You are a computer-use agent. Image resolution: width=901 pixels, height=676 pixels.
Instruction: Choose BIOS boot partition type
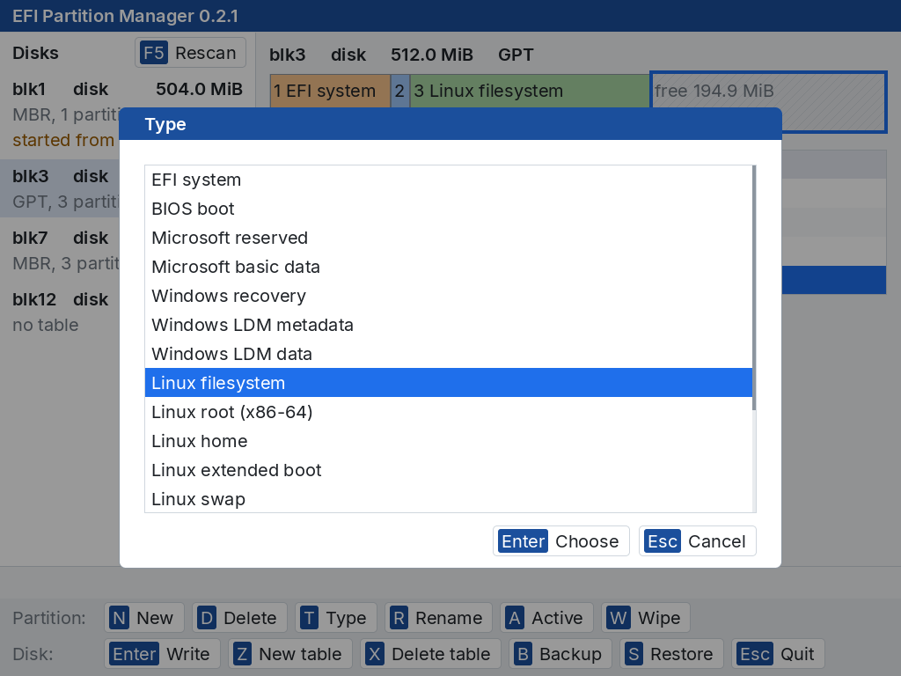click(x=448, y=209)
